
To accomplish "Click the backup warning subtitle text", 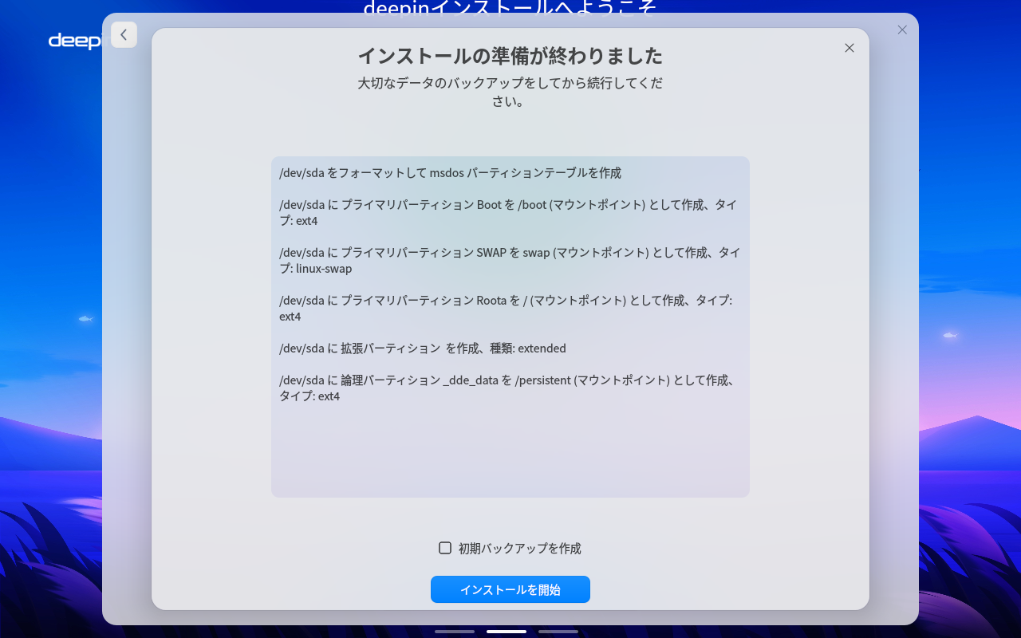I will point(510,92).
